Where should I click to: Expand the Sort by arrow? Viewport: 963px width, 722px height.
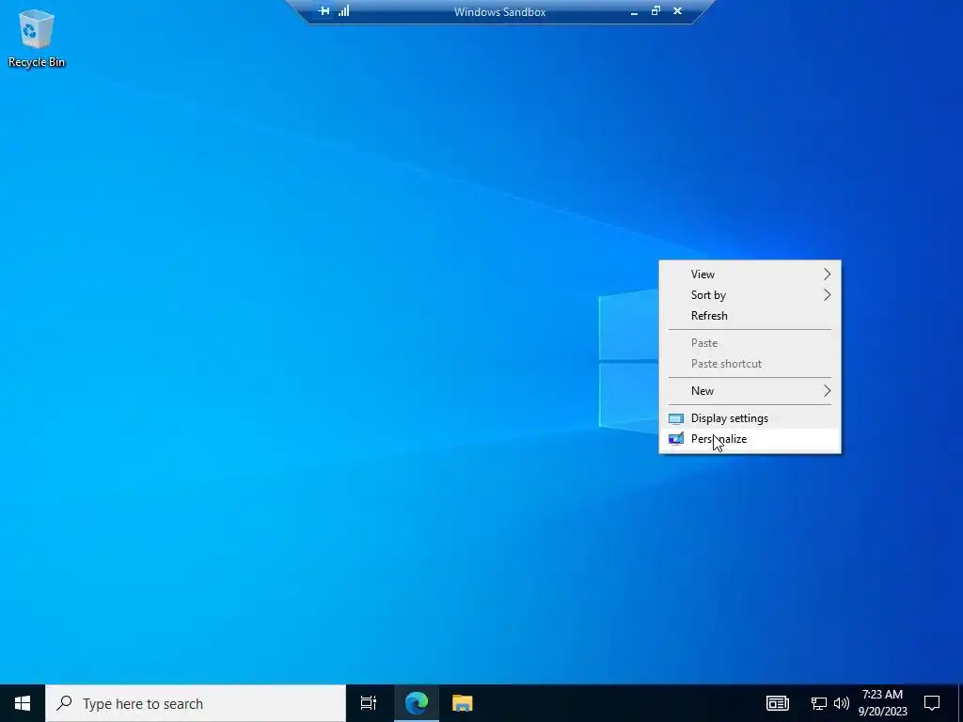click(x=827, y=295)
